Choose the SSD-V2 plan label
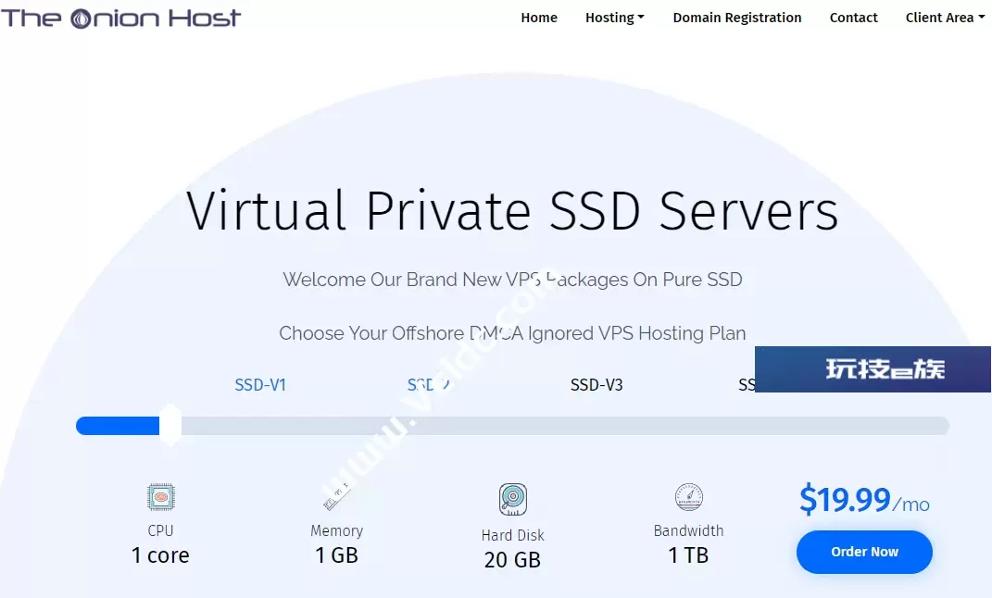 [428, 385]
